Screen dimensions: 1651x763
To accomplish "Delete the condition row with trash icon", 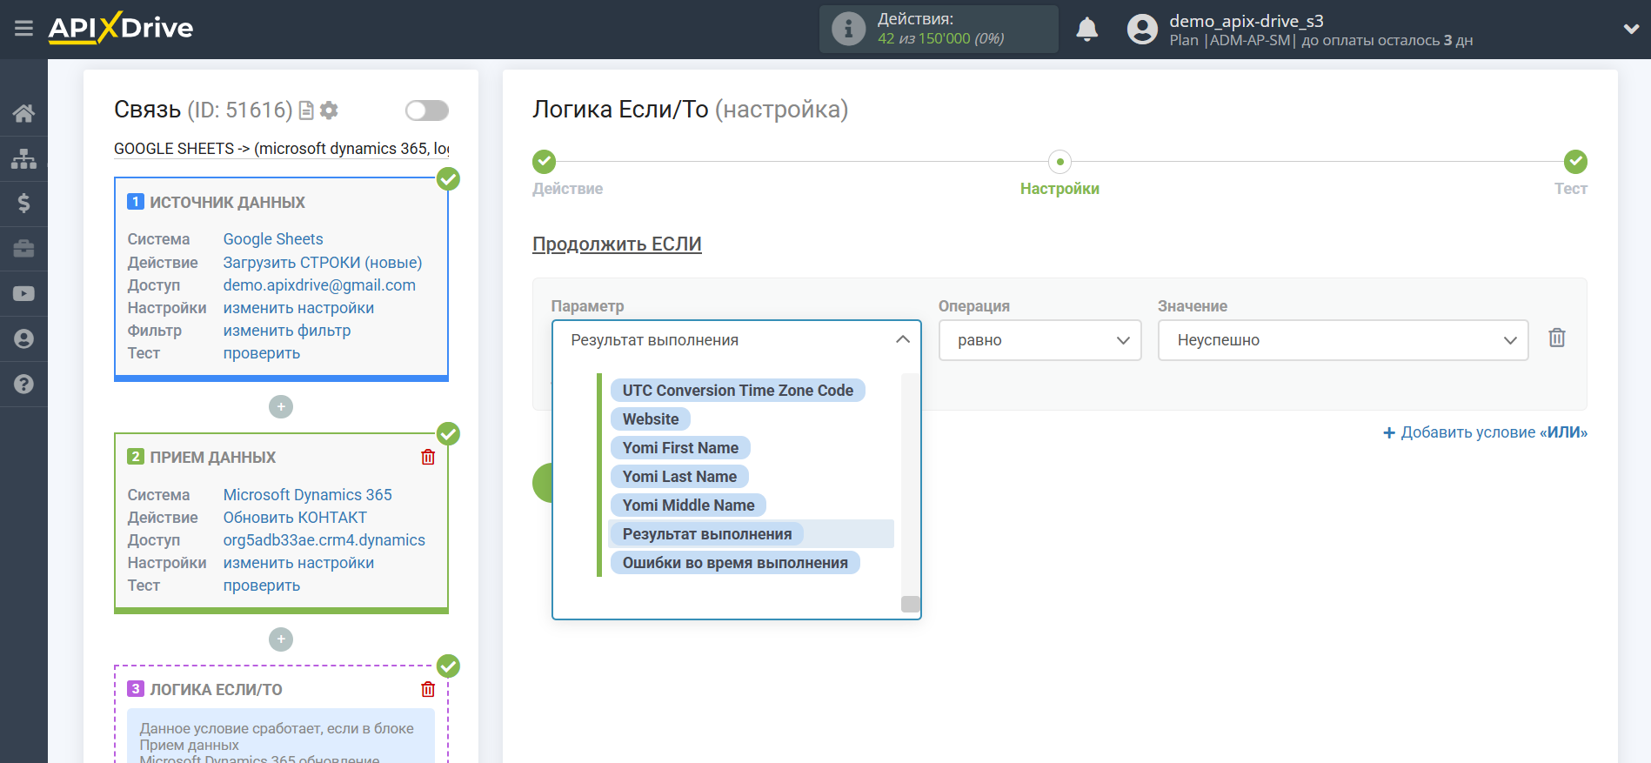I will (x=1557, y=338).
